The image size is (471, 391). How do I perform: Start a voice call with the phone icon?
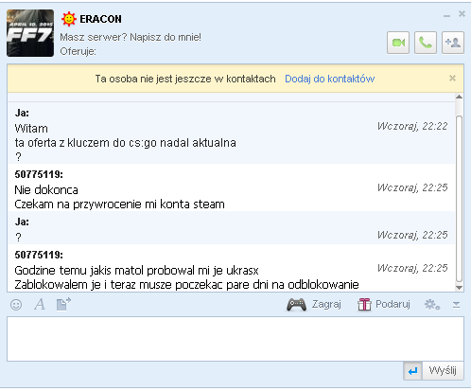(x=426, y=43)
